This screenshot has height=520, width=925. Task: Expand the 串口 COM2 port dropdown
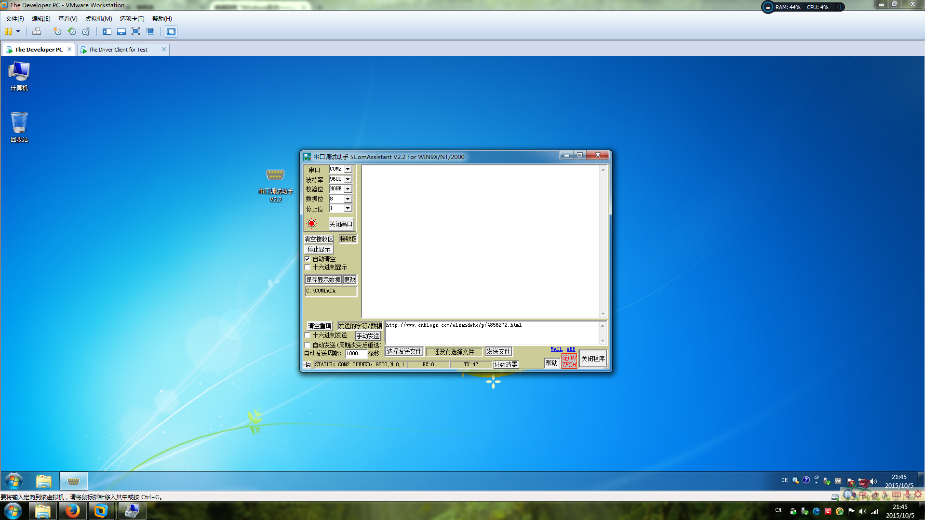[x=348, y=169]
